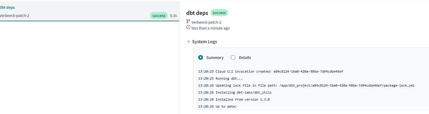The height and width of the screenshot is (114, 429).
Task: Click the git branch icon near Verbeeck-patch-2
Action: tap(188, 22)
